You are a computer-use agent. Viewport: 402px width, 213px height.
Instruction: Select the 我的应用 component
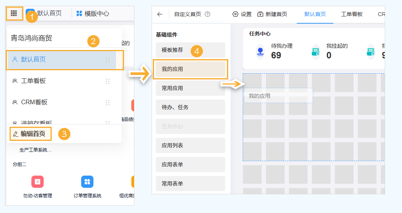(191, 69)
